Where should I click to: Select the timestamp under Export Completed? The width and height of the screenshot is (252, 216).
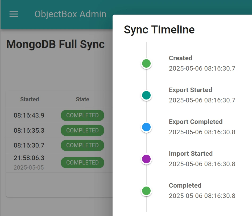[202, 132]
